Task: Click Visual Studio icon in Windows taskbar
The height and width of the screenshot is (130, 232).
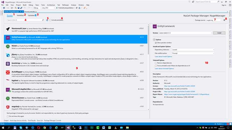Action: click(68, 128)
